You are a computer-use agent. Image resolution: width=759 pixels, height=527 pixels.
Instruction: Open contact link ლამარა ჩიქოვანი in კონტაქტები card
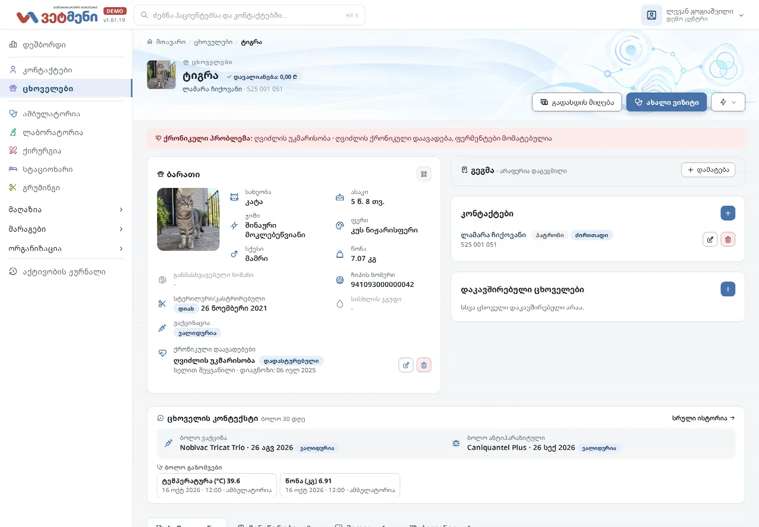point(493,235)
